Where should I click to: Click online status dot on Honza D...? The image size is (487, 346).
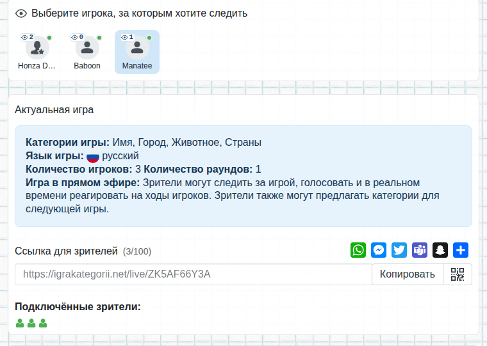pos(49,38)
